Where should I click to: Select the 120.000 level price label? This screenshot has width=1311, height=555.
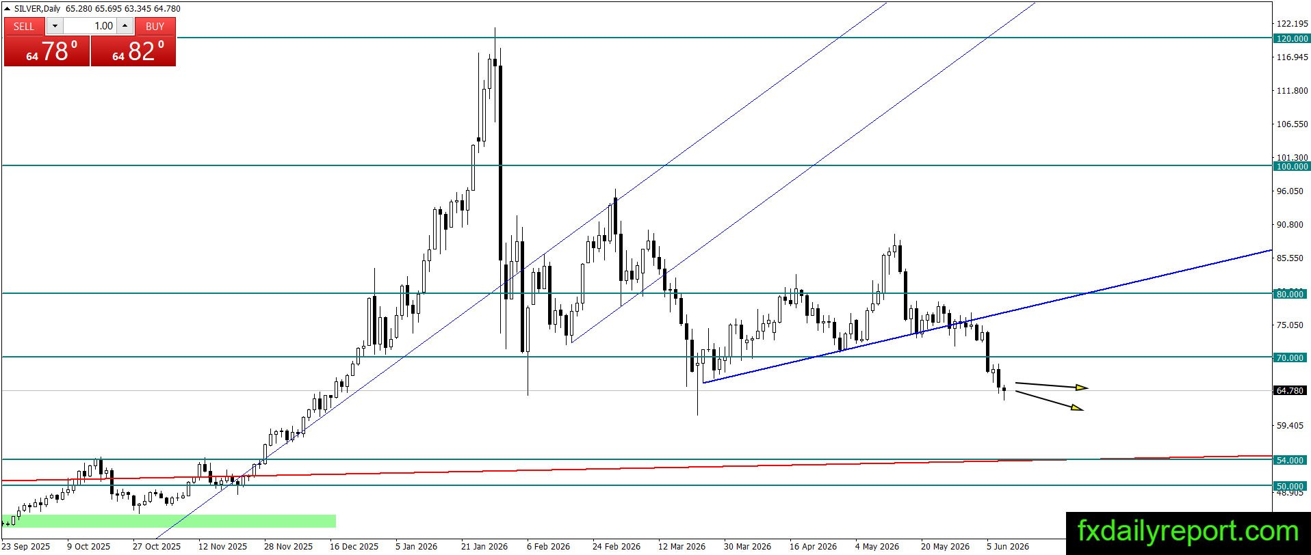click(x=1291, y=39)
